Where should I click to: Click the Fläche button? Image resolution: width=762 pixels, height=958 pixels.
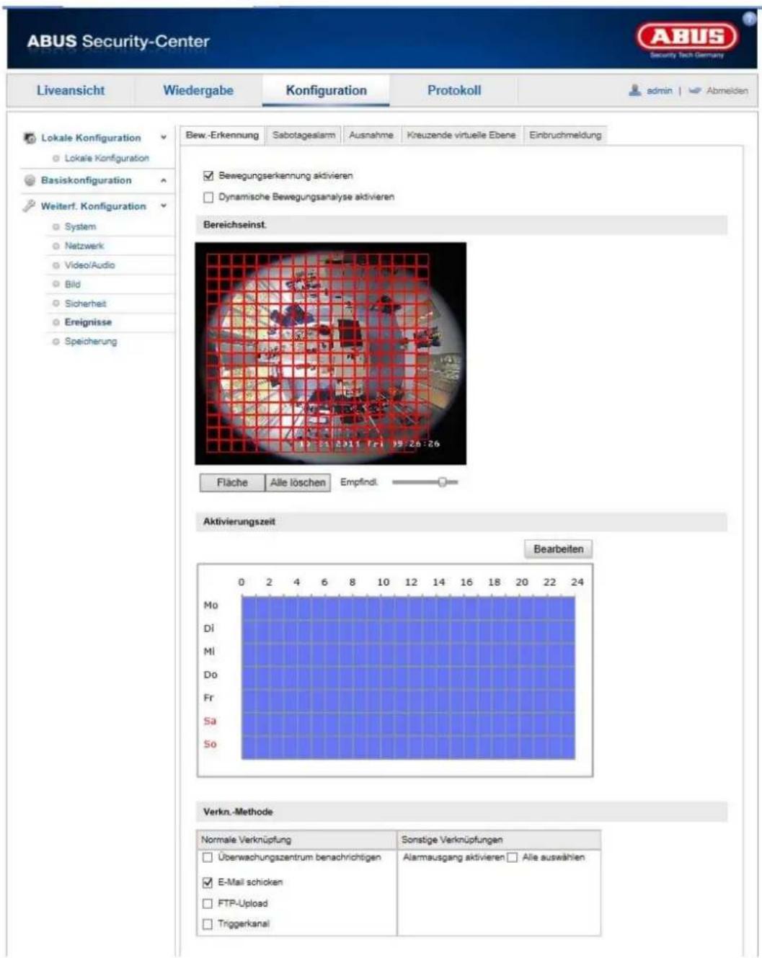click(232, 483)
